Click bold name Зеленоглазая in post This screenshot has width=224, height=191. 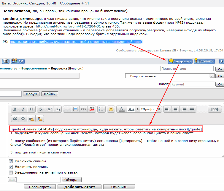(17, 11)
